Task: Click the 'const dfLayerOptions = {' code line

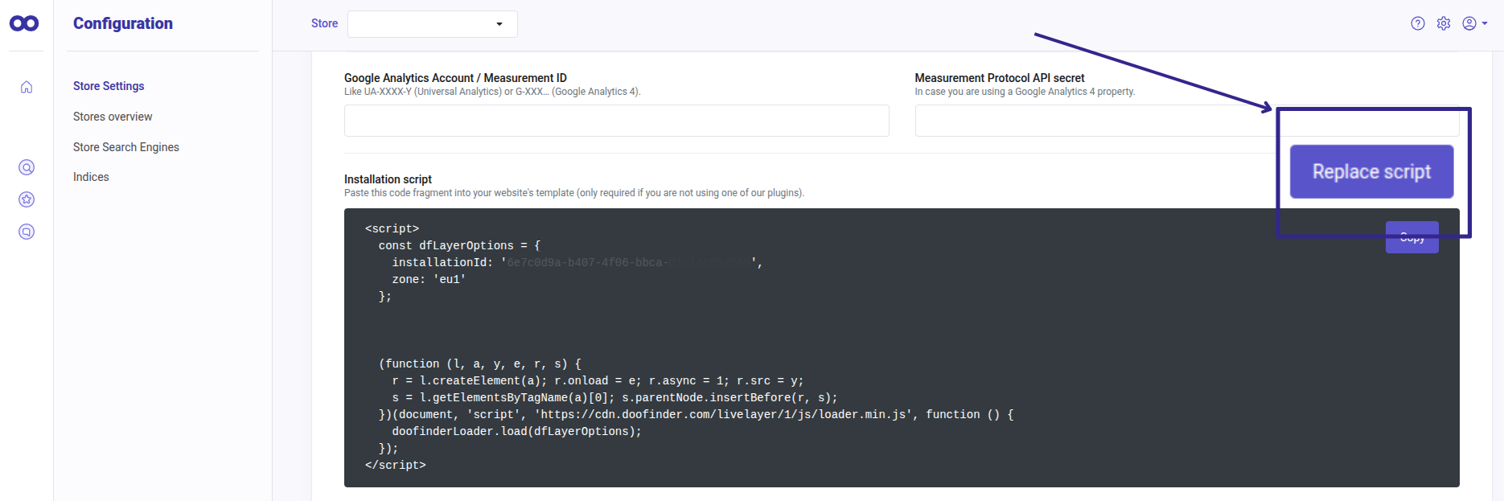Action: pyautogui.click(x=460, y=246)
